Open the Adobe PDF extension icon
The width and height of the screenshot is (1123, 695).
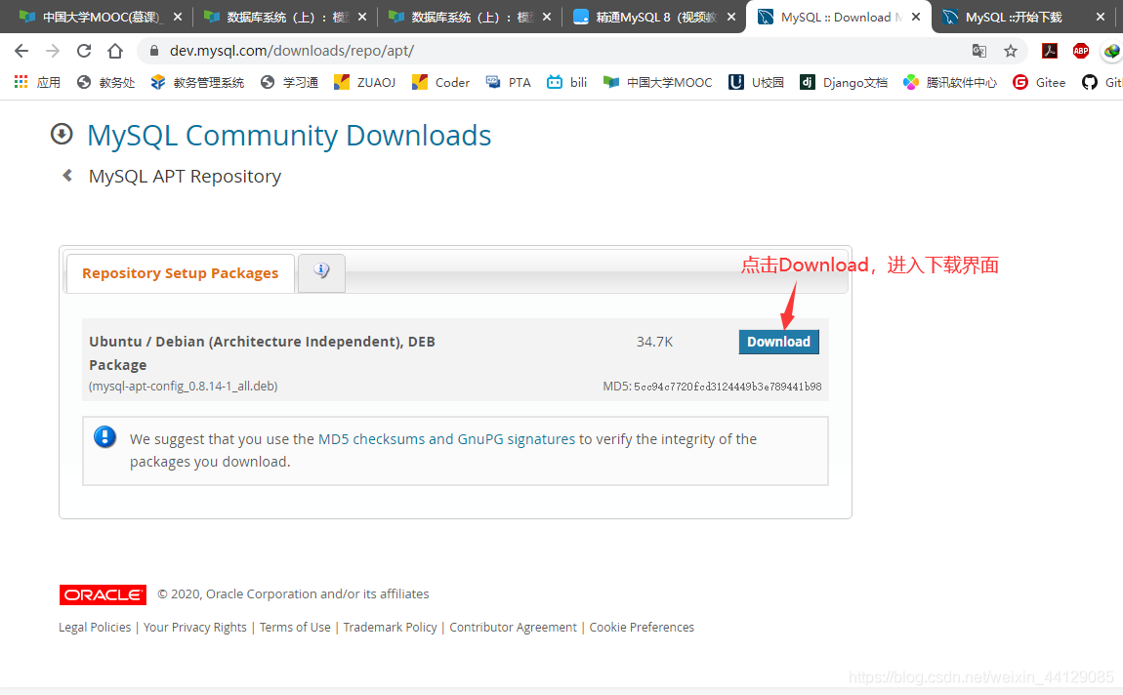(1050, 51)
